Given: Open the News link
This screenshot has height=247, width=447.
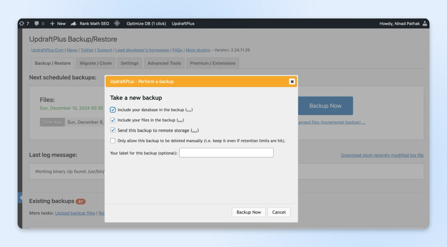Looking at the screenshot, I should pyautogui.click(x=72, y=50).
